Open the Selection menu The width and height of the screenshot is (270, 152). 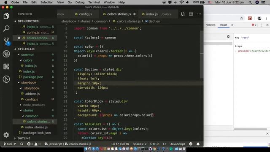coord(47,3)
